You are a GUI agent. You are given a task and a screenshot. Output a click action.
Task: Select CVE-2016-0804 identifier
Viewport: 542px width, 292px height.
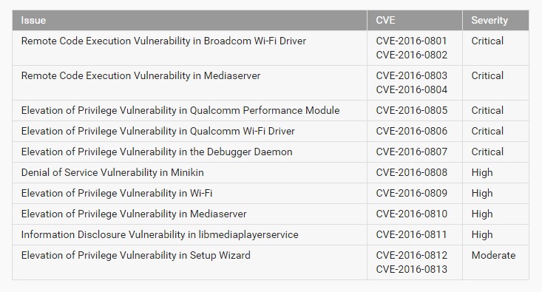coord(411,89)
